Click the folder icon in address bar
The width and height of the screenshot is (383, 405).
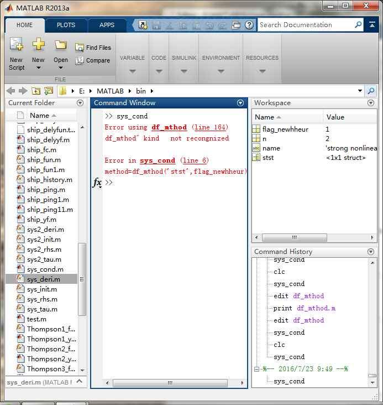coord(62,91)
